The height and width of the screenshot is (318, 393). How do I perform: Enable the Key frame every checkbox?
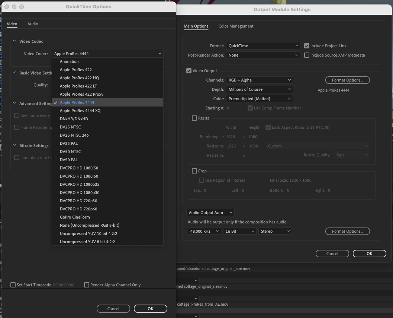point(17,115)
